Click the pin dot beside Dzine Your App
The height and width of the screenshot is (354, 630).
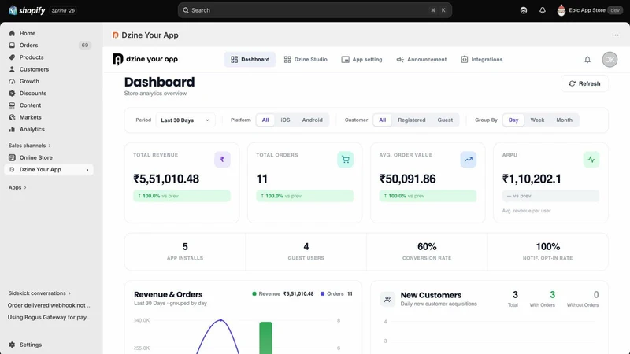(87, 170)
